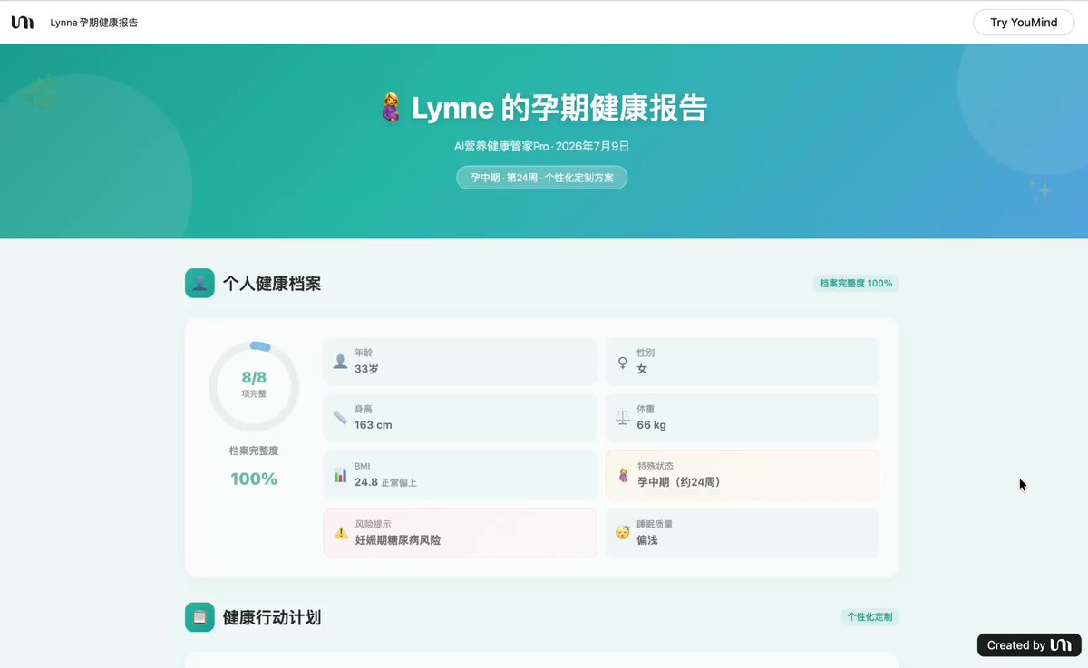The width and height of the screenshot is (1088, 668).
Task: Click the Try YouMind button
Action: tap(1024, 23)
